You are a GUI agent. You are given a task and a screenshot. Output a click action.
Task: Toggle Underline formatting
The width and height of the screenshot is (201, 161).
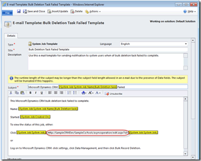coord(42,93)
